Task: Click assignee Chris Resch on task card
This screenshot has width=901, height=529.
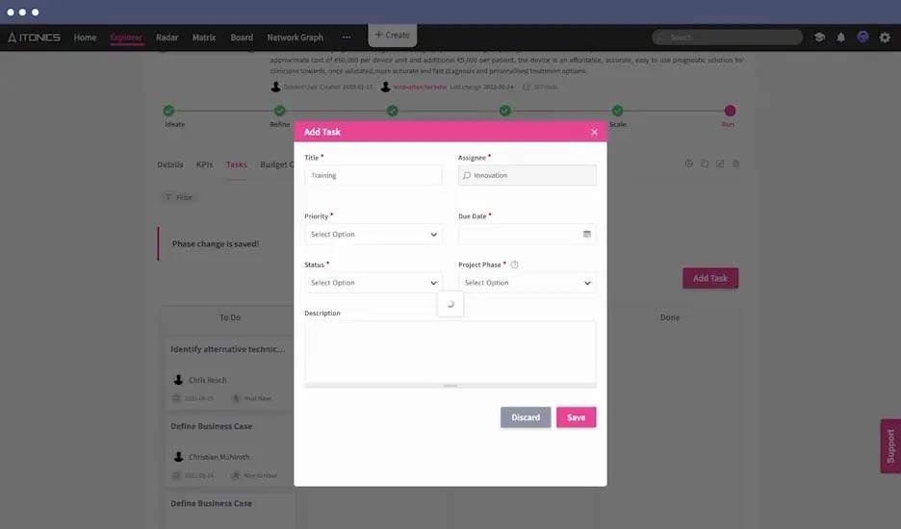Action: [207, 380]
